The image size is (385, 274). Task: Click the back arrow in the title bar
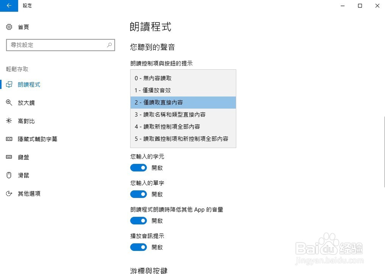coord(9,6)
